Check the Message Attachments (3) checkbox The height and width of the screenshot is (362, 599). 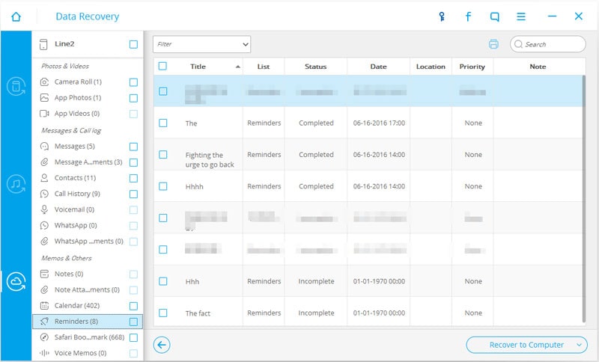click(133, 163)
